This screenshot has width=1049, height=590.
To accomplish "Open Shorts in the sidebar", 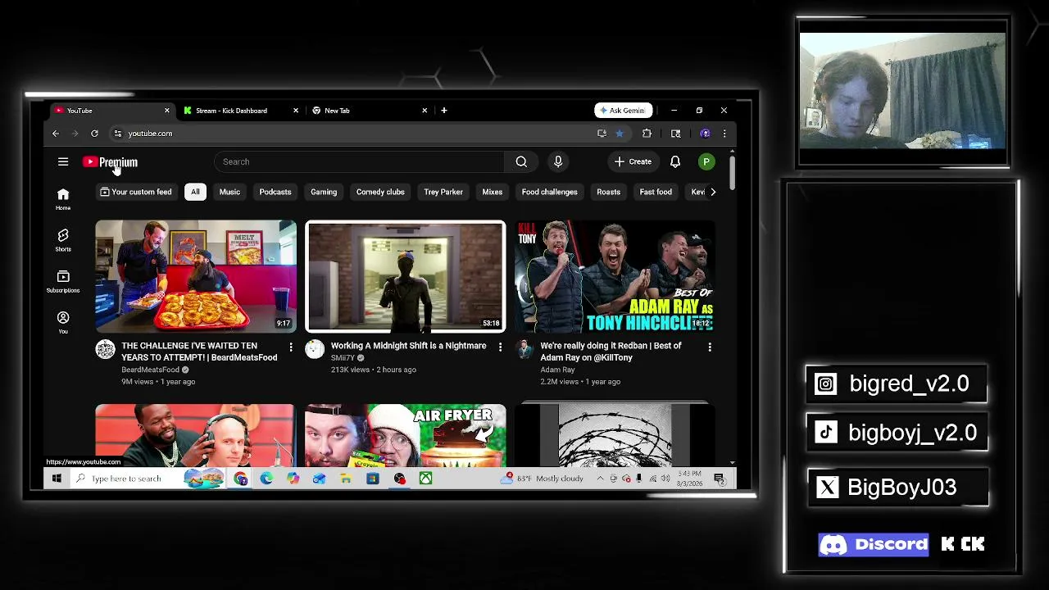I will 63,239.
